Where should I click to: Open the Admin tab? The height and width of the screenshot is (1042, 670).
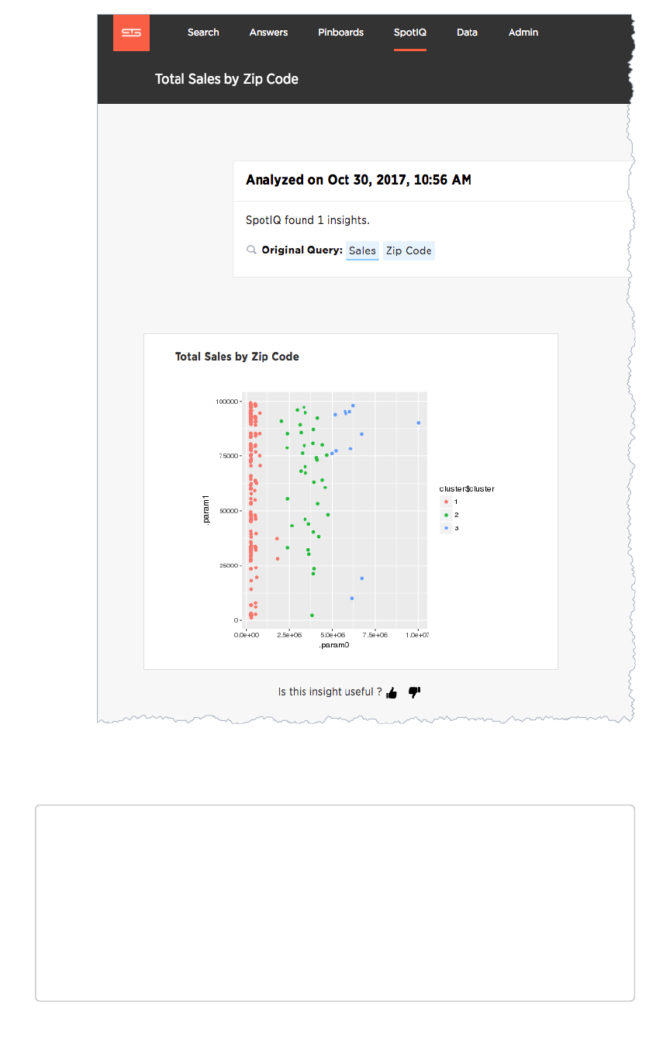point(523,33)
